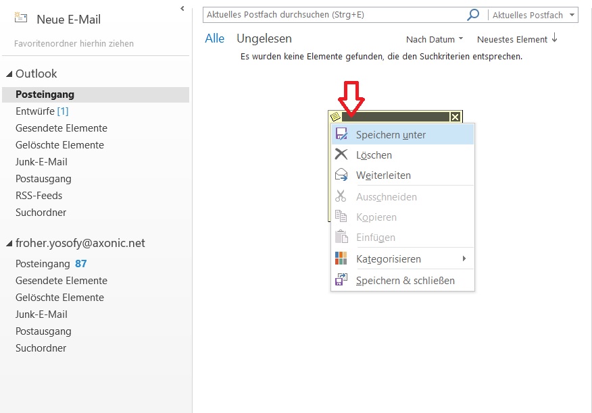592x413 pixels.
Task: Click the Löschen X icon
Action: point(341,155)
